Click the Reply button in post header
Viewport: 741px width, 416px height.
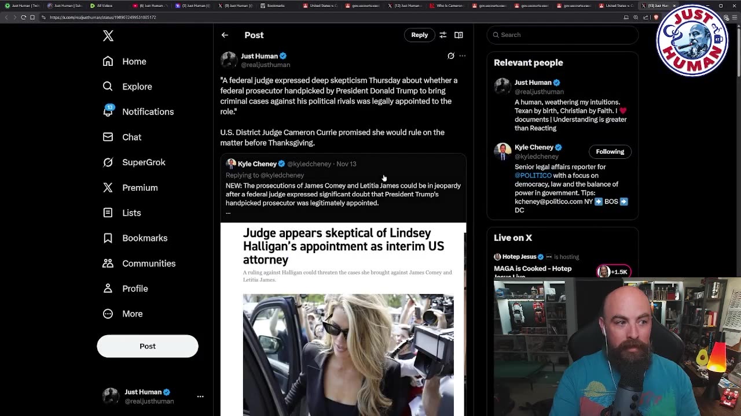point(420,35)
